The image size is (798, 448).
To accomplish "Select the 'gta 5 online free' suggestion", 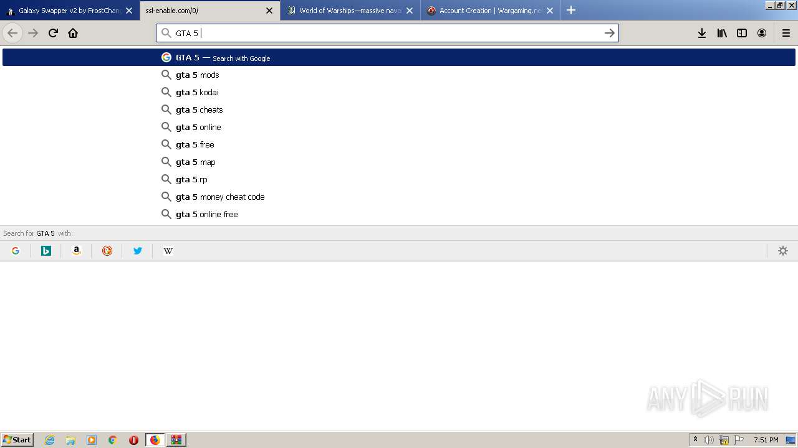I will coord(399,214).
